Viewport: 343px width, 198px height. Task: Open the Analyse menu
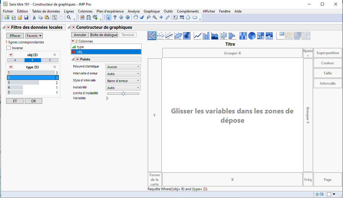click(x=134, y=11)
